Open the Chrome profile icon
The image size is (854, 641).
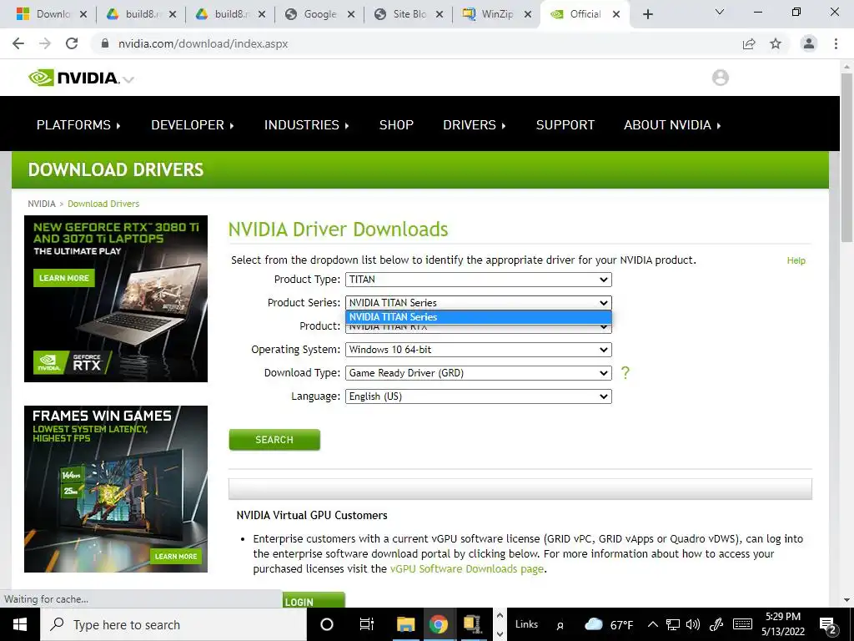coord(809,43)
